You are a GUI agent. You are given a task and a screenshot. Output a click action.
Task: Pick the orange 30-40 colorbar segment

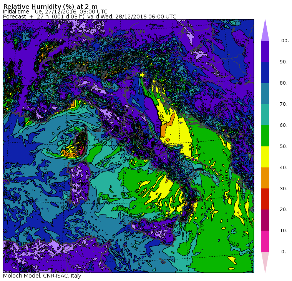coord(265,178)
